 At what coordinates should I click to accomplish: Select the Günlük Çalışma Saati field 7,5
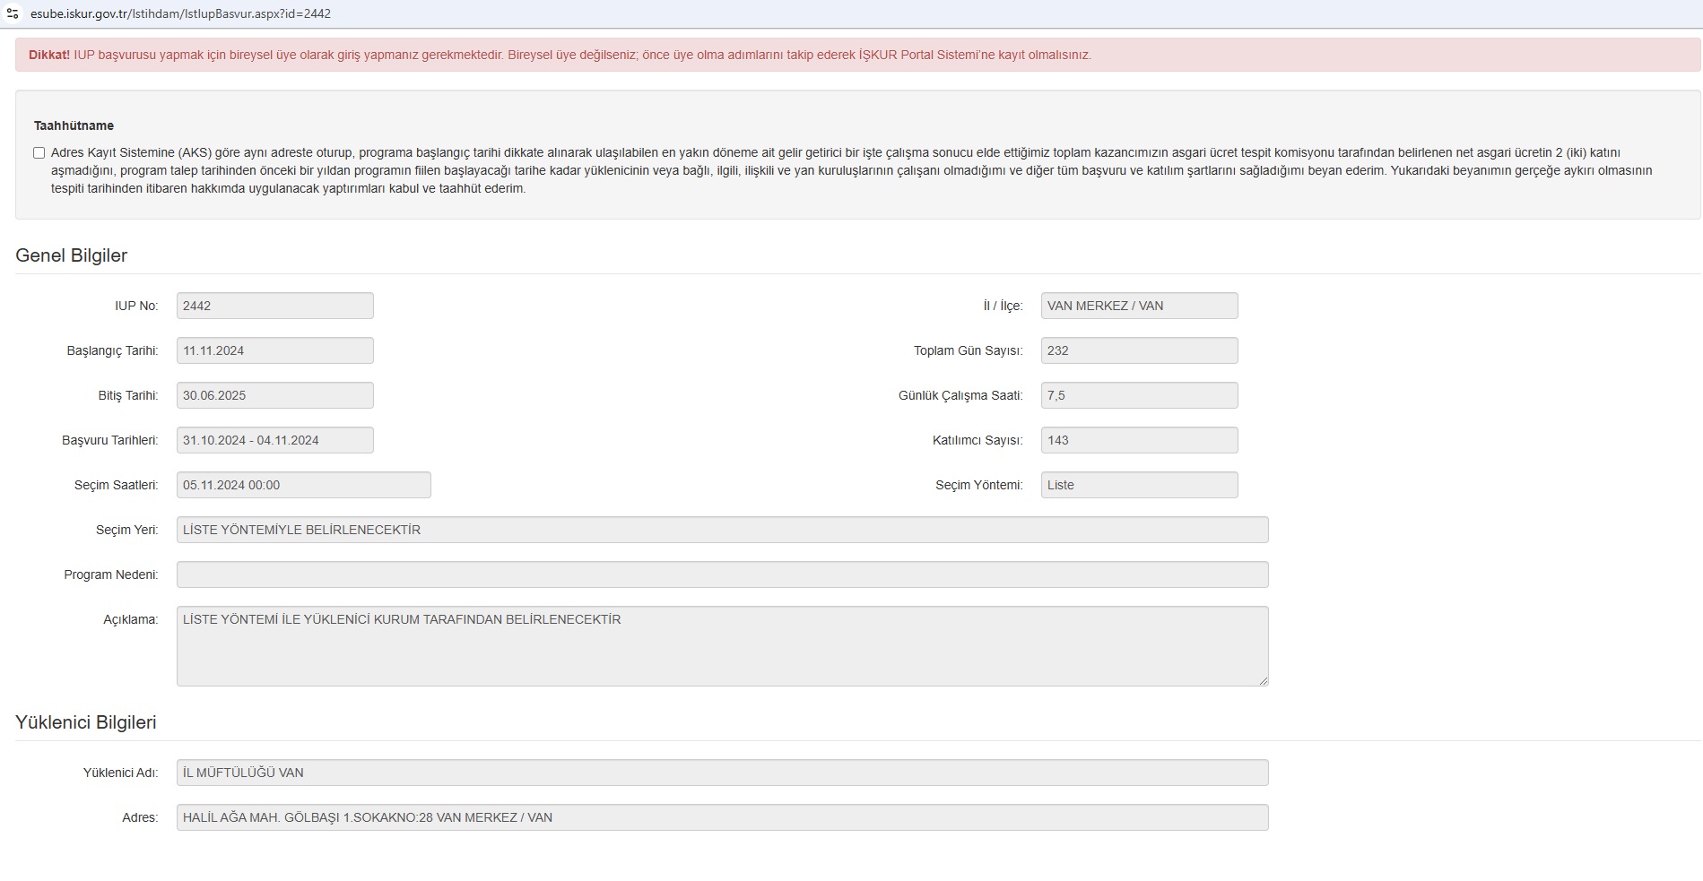(x=1140, y=395)
